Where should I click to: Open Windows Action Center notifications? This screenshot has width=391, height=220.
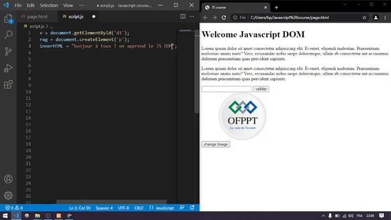381,216
